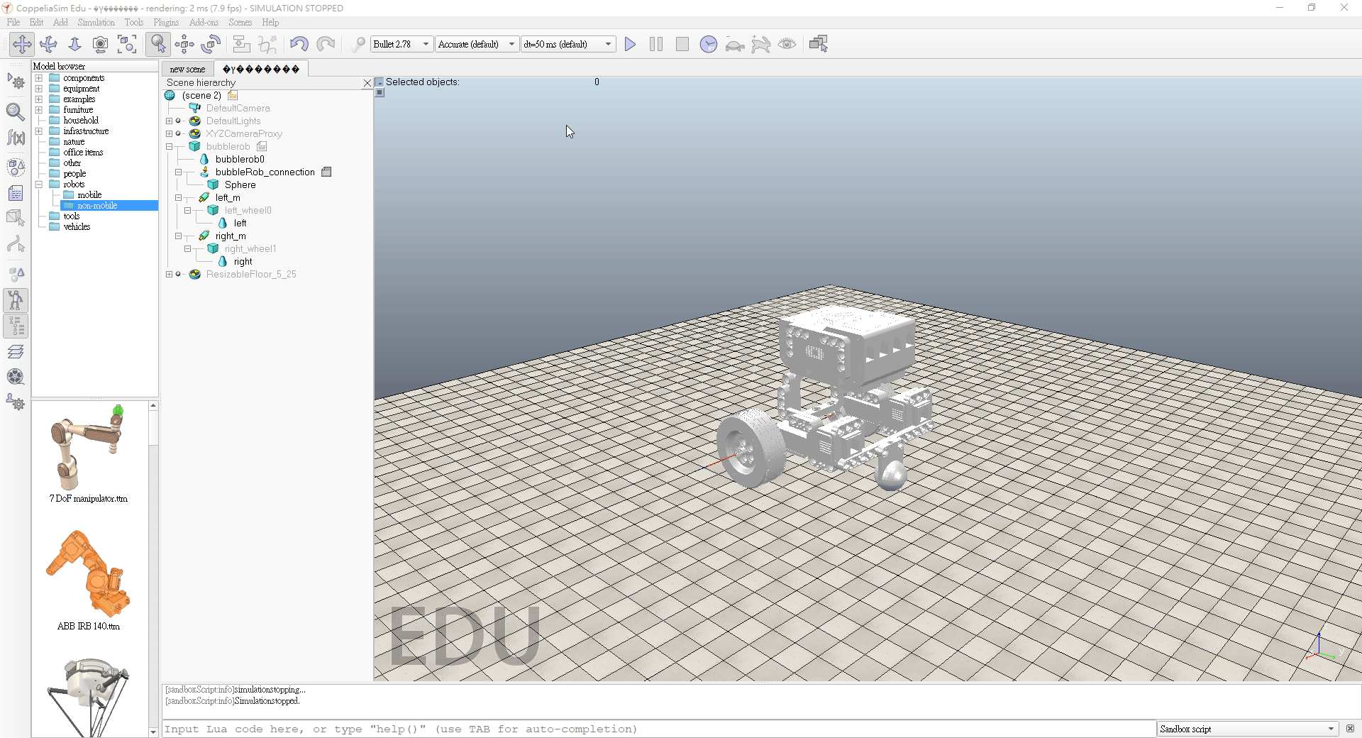Open calculation module f(x) icon
1362x738 pixels.
(x=16, y=138)
